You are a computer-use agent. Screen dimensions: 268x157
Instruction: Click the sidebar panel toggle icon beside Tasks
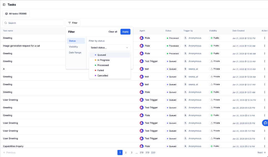click(x=4, y=4)
